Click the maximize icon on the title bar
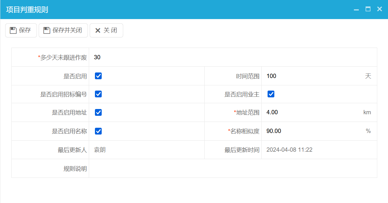This screenshot has height=203, width=388. tap(368, 9)
